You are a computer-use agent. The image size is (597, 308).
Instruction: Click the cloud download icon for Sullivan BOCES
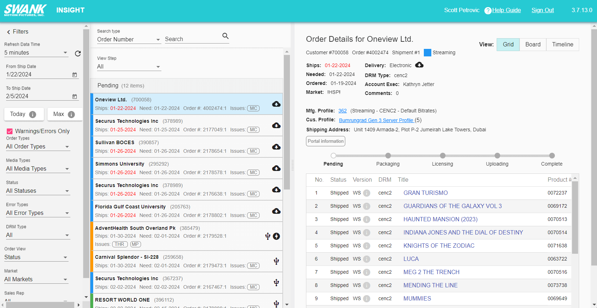click(x=276, y=147)
